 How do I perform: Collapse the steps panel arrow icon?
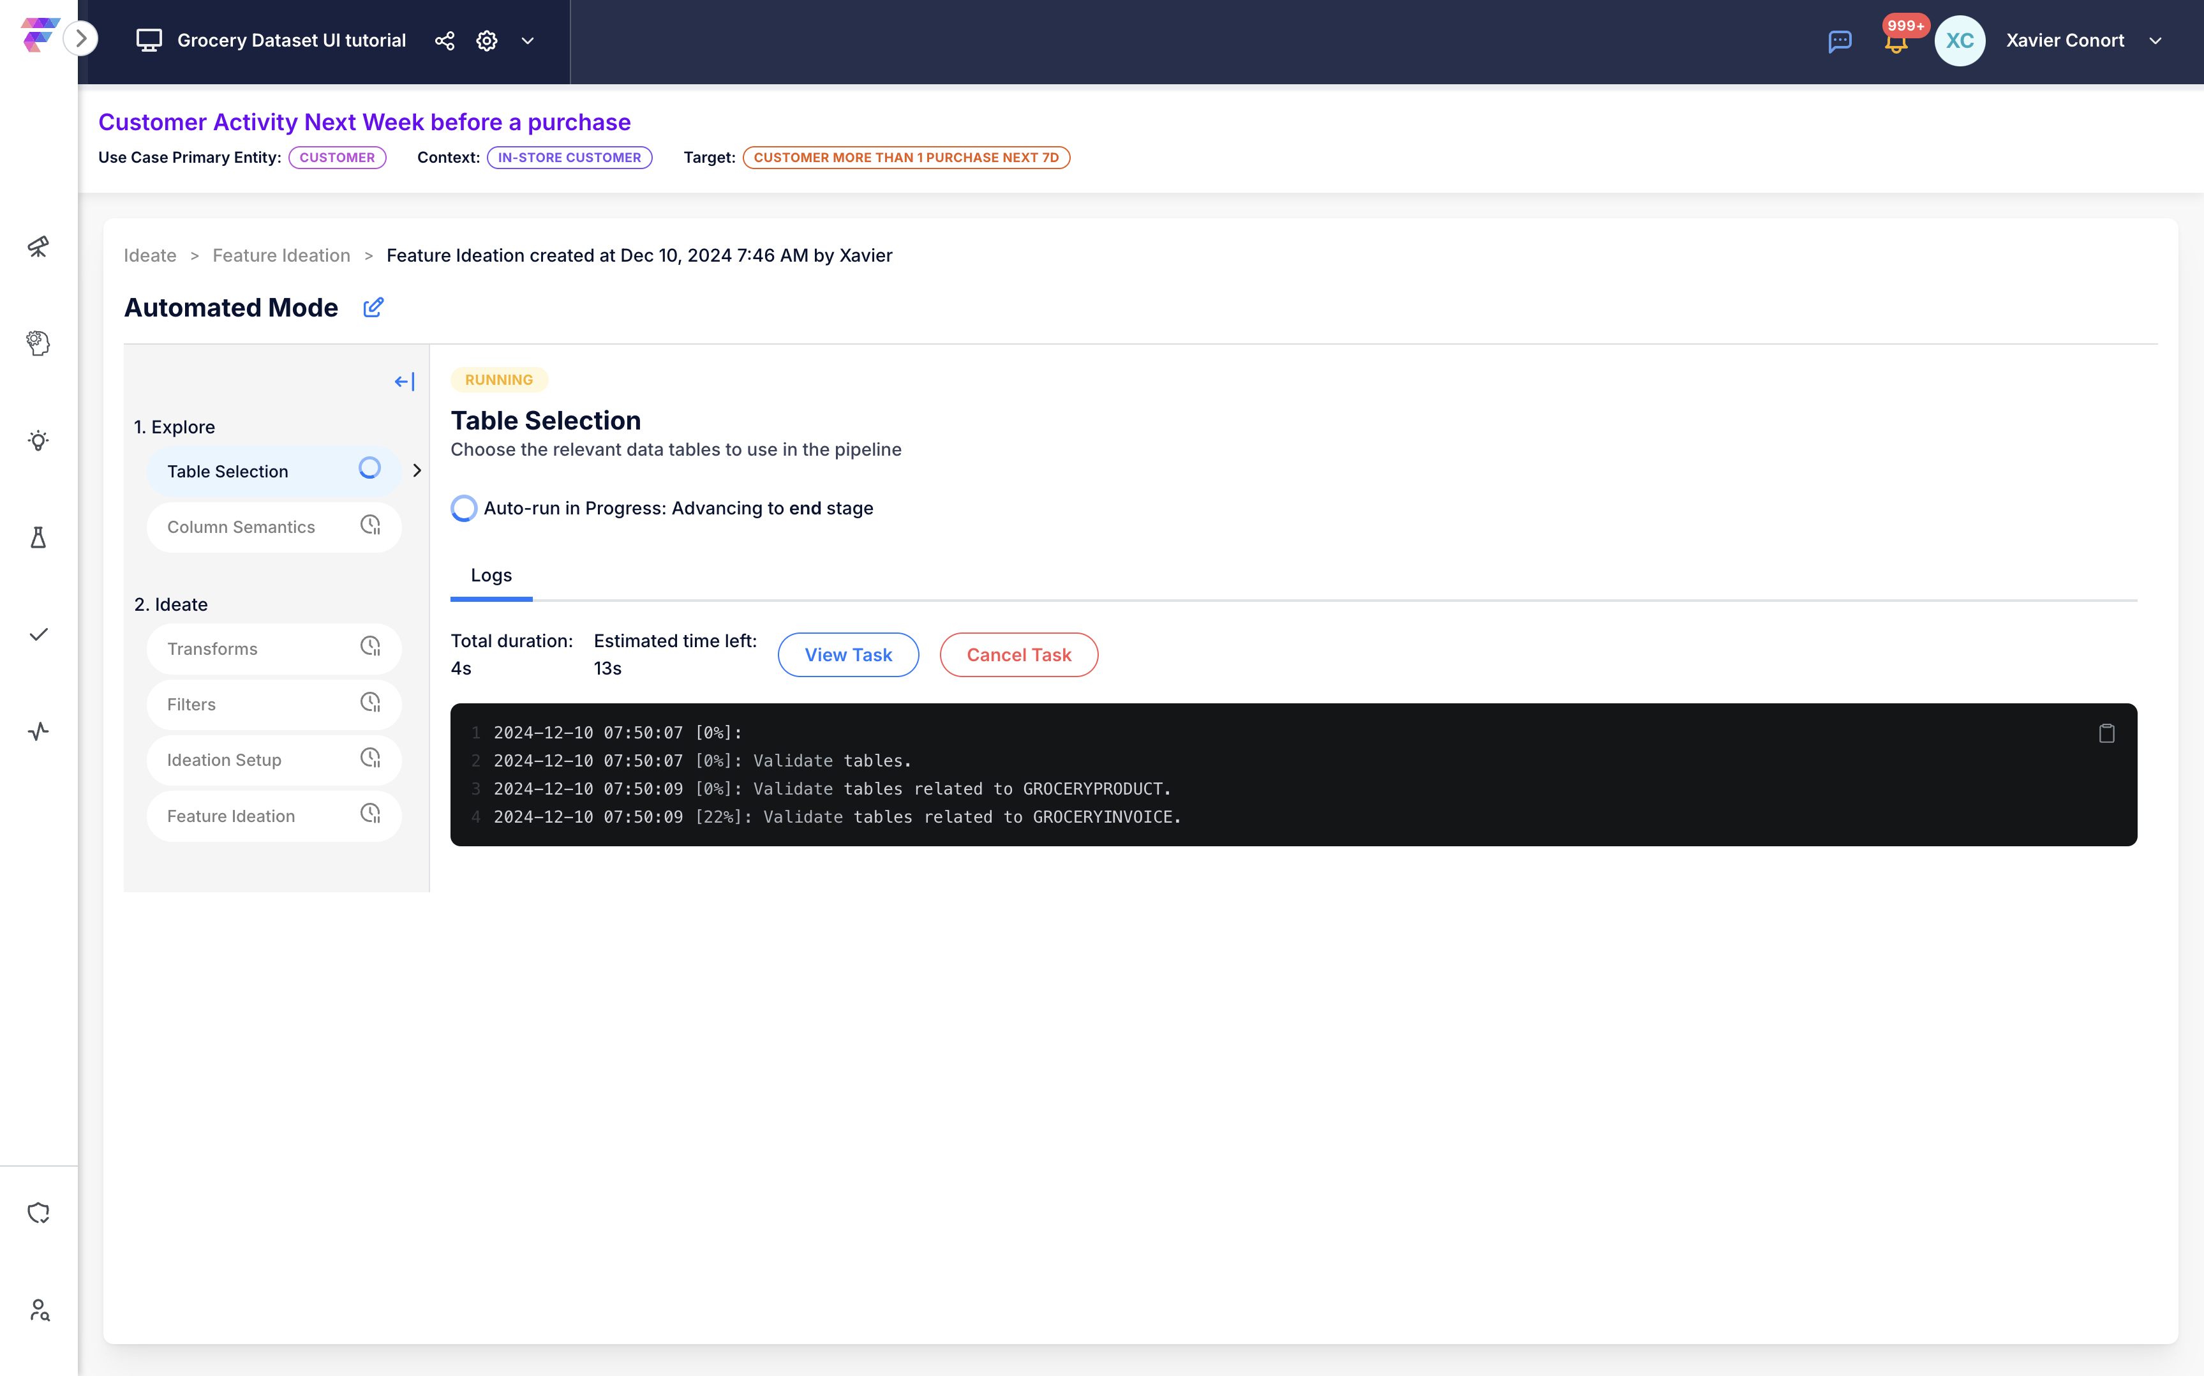point(405,381)
